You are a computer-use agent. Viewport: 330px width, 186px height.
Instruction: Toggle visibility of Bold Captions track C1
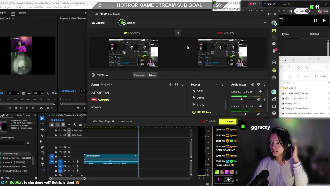(69, 135)
